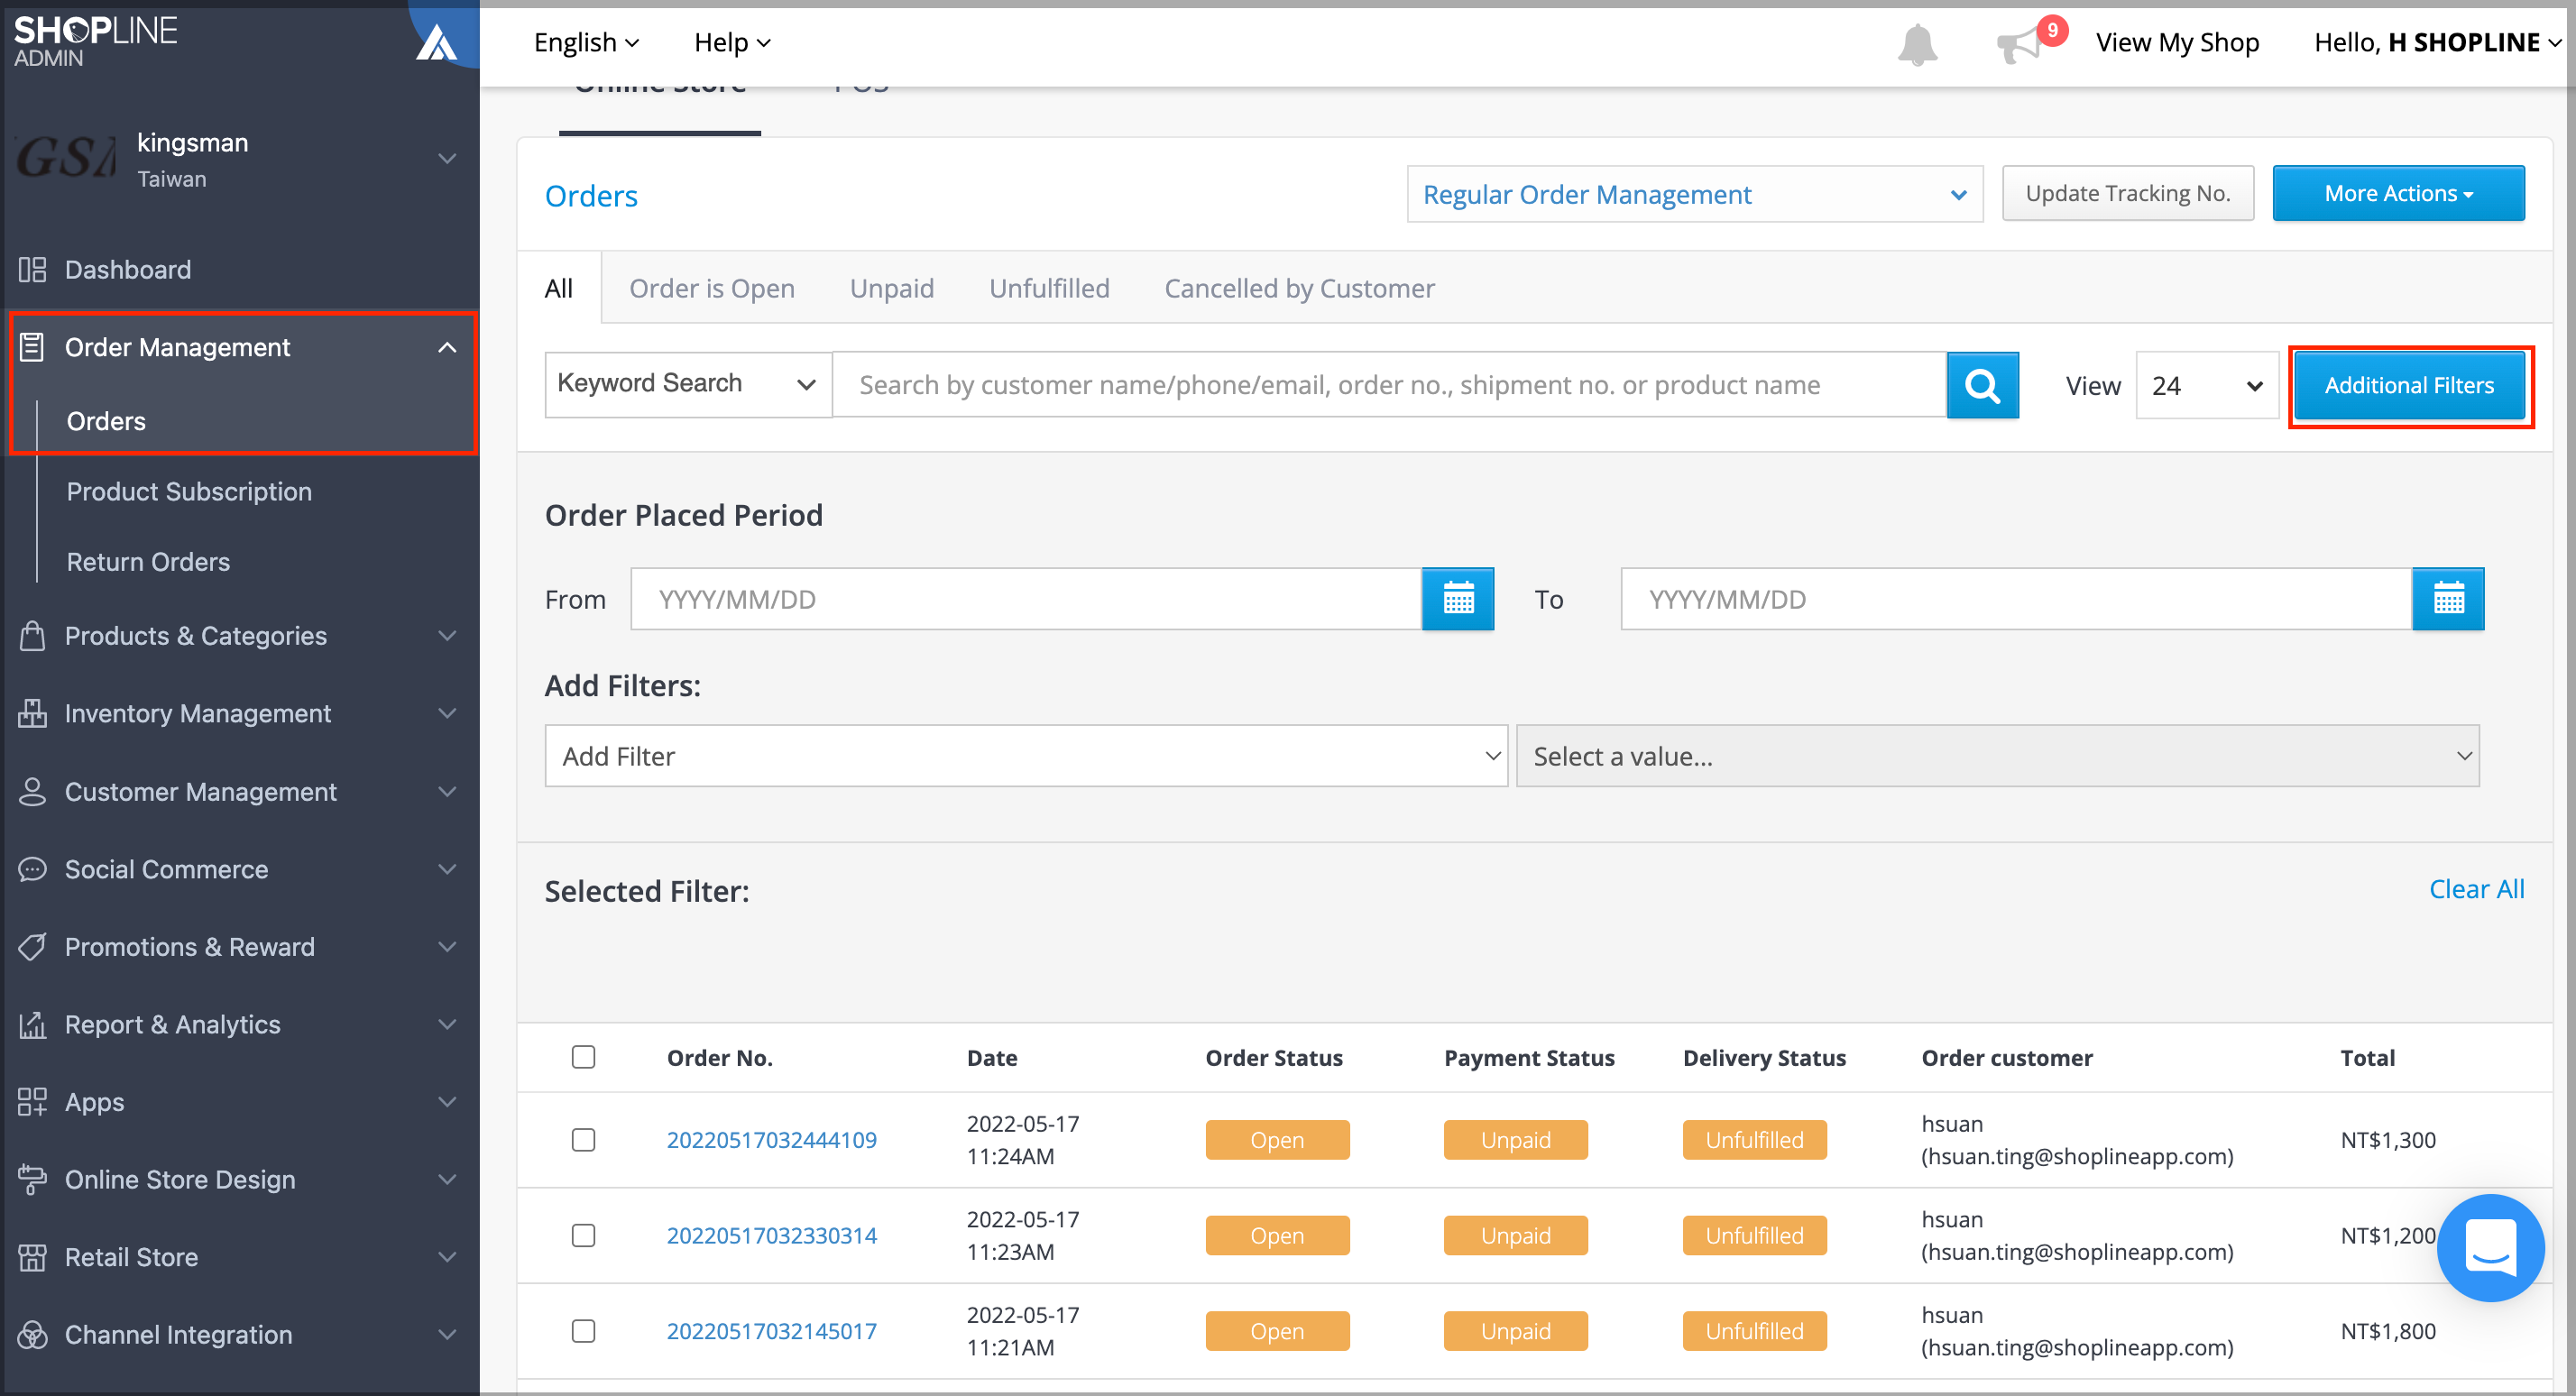Viewport: 2576px width, 1396px height.
Task: Open Orders in the sidebar
Action: [x=106, y=421]
